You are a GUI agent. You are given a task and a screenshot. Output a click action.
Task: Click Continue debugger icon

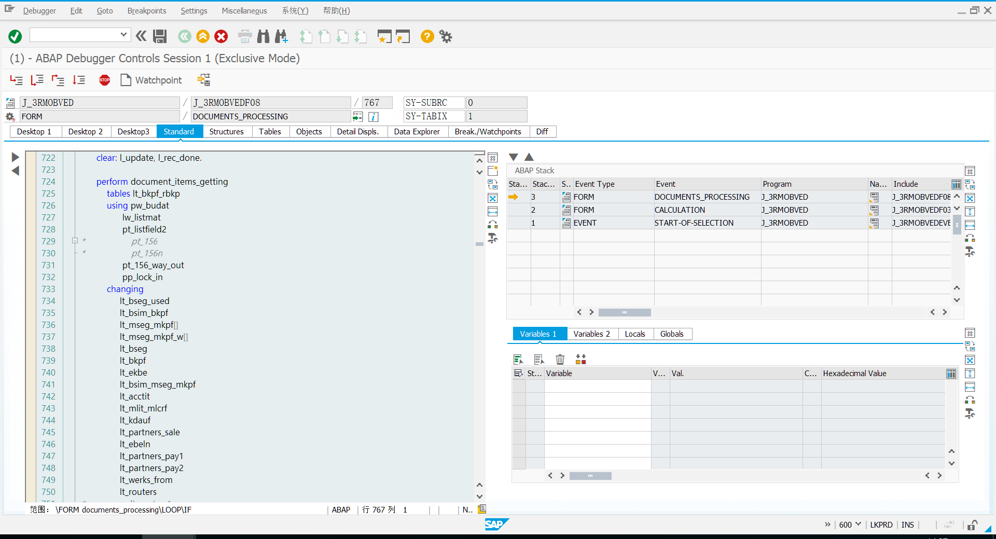[79, 80]
